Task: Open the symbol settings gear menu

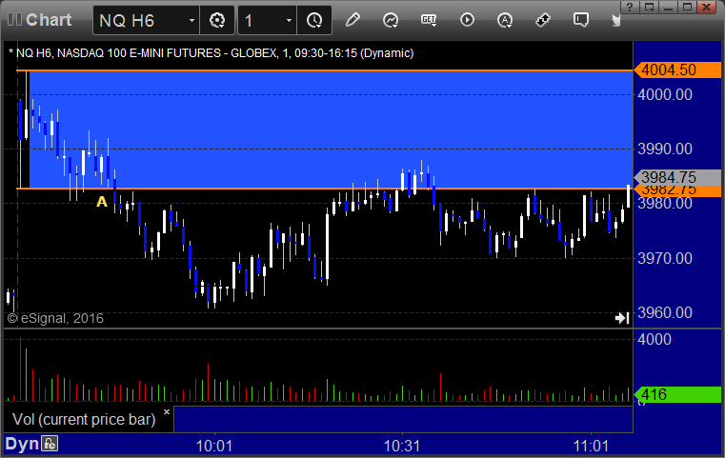Action: pos(217,20)
